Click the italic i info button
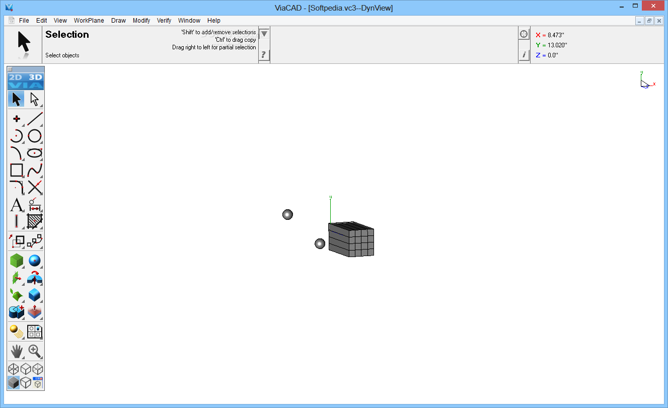This screenshot has height=408, width=668. coord(524,55)
